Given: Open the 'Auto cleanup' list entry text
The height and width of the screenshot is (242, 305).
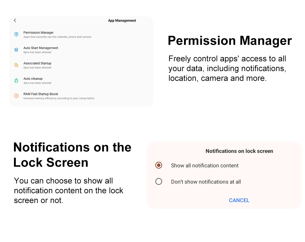Looking at the screenshot, I should pyautogui.click(x=33, y=79).
